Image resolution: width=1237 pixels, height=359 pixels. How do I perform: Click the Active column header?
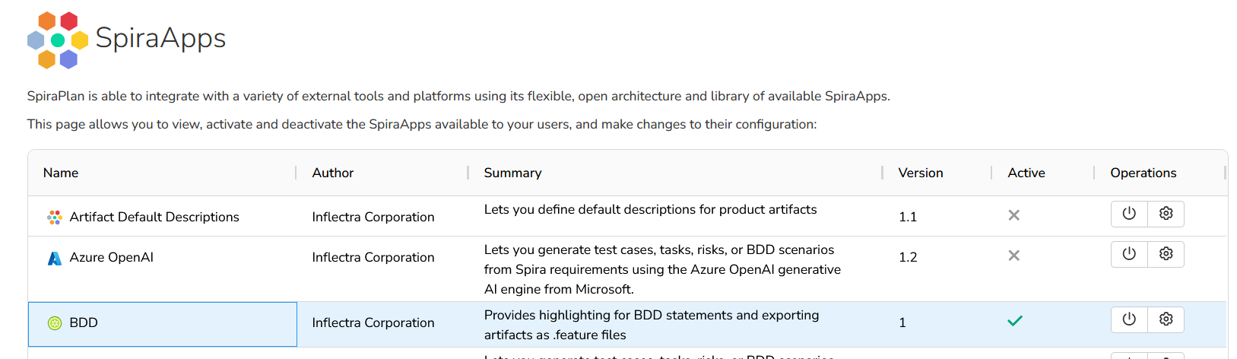tap(1026, 173)
